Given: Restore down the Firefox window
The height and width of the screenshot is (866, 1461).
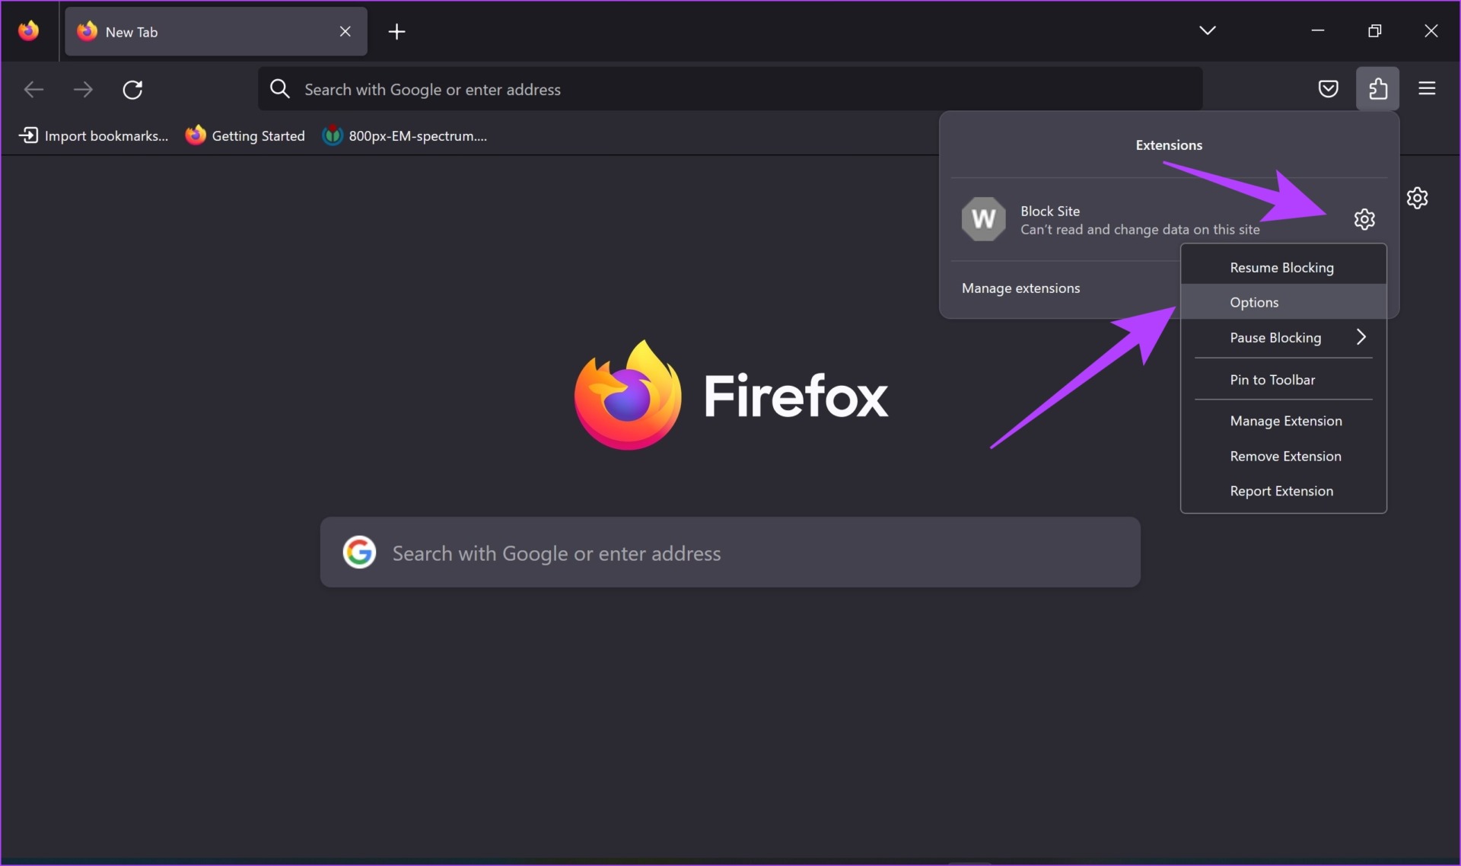Looking at the screenshot, I should [x=1374, y=30].
